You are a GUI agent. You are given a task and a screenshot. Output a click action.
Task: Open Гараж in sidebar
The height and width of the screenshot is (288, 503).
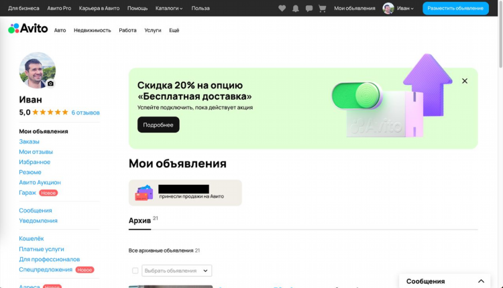pos(27,192)
